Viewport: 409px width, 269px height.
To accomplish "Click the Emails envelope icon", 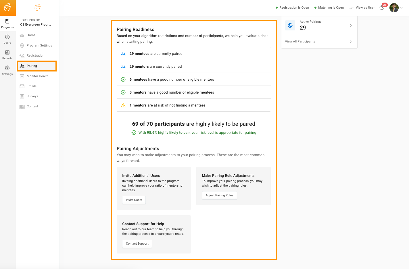I will point(22,86).
